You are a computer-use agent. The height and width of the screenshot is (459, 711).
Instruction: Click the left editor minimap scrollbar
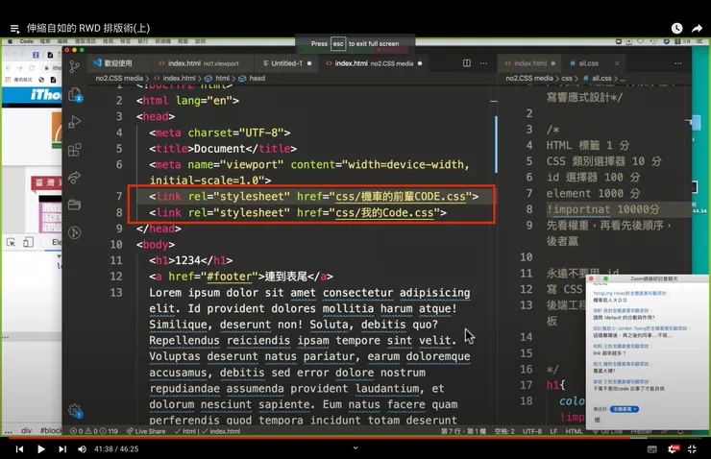(496, 144)
